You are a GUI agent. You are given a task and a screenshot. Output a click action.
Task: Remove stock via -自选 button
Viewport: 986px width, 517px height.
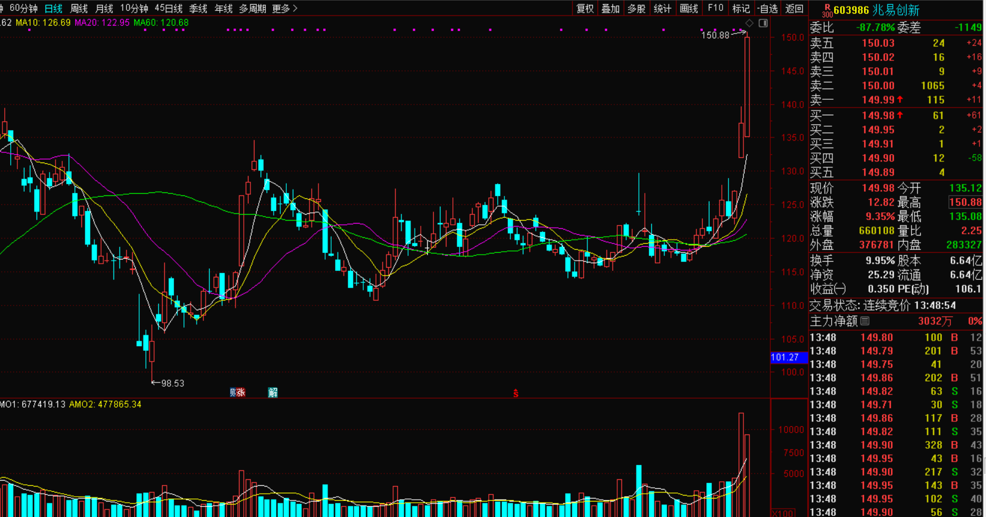(768, 8)
